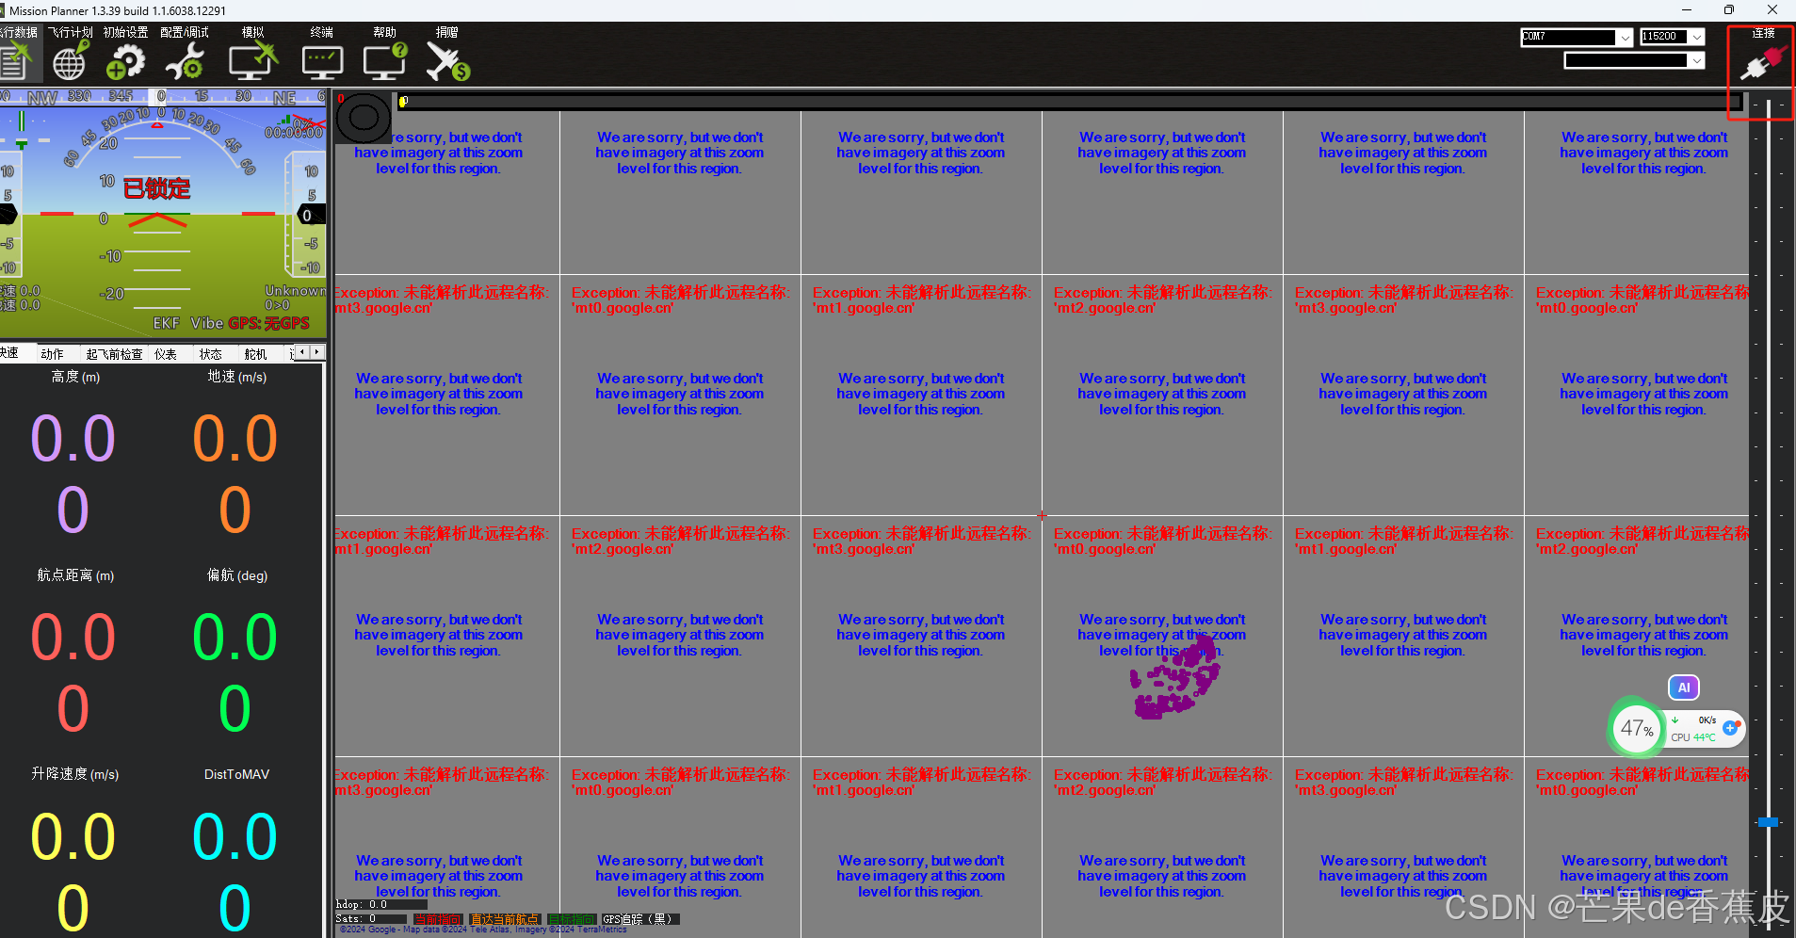Click the AI assistant floating badge
This screenshot has height=938, width=1796.
click(1684, 687)
